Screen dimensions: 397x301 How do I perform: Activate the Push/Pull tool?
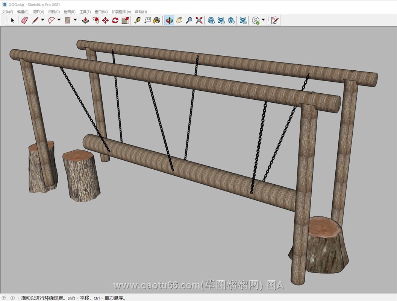(86, 20)
